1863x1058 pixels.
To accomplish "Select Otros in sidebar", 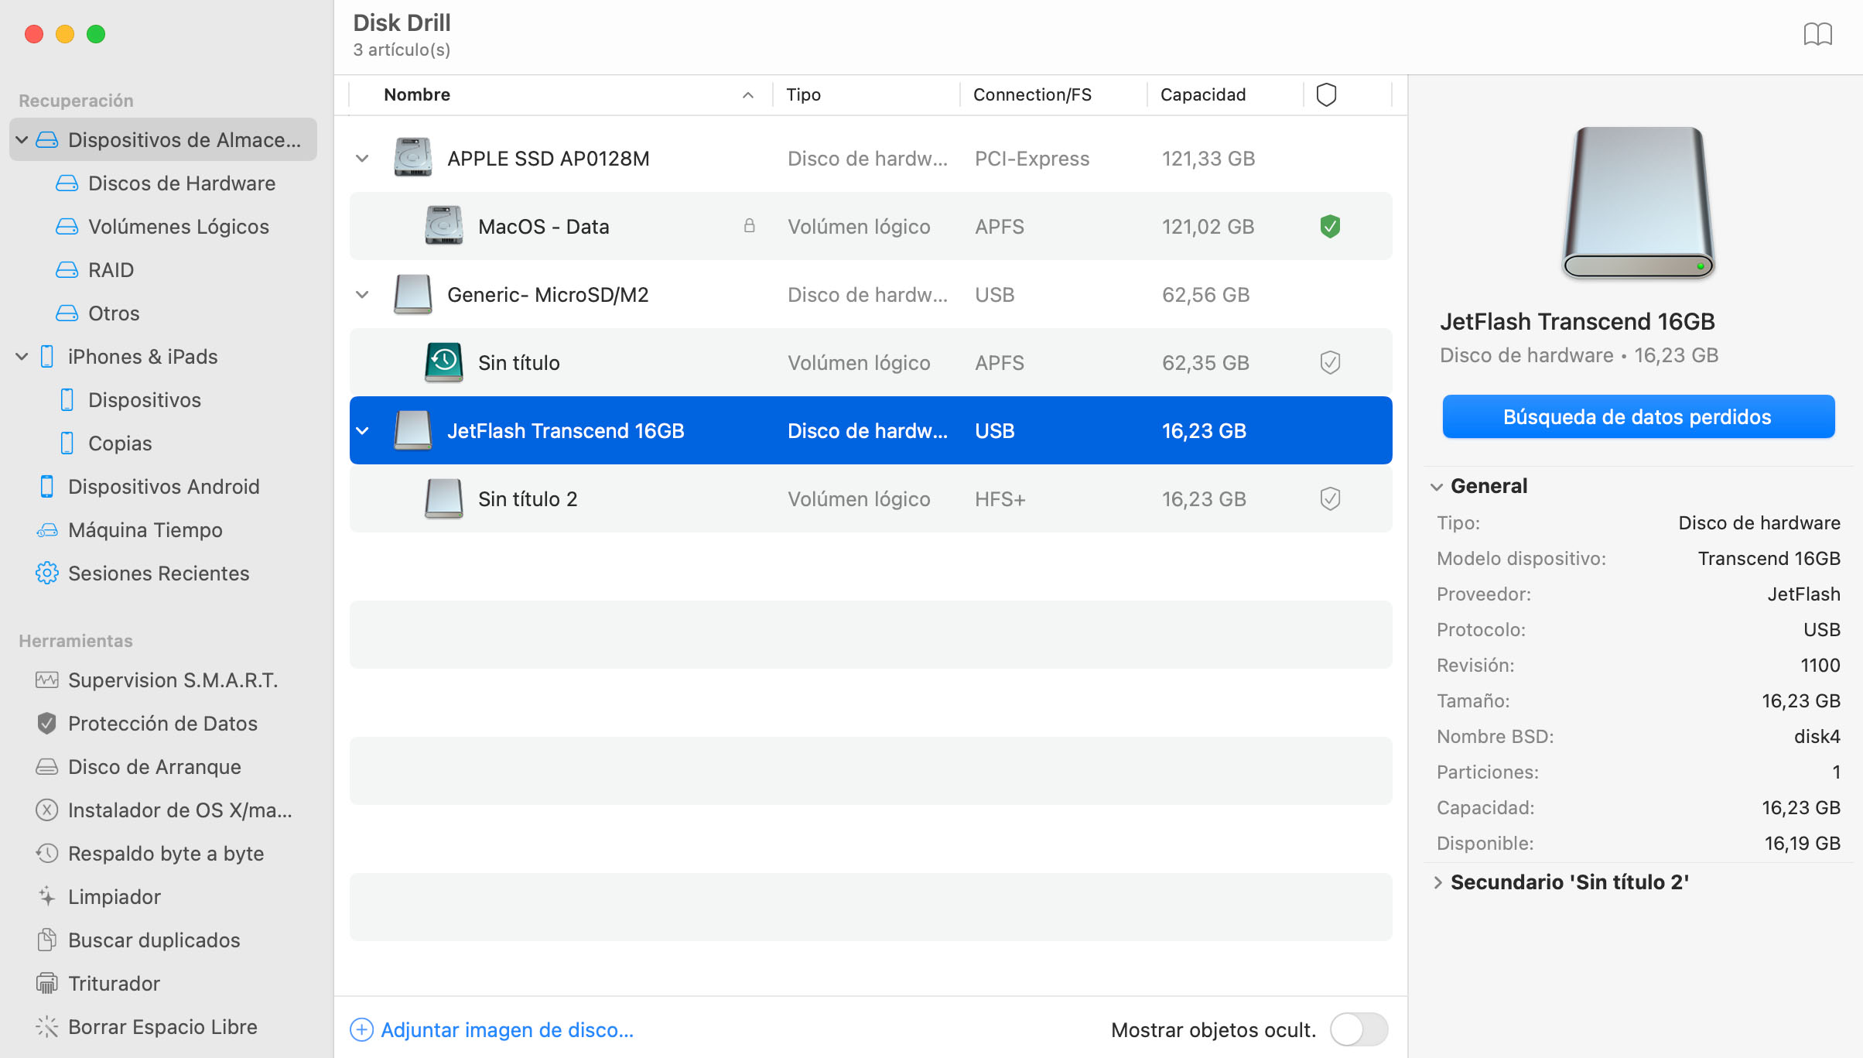I will (x=114, y=313).
